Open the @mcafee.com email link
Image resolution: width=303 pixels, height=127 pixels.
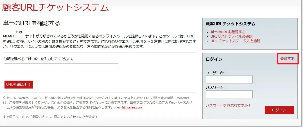132,107
